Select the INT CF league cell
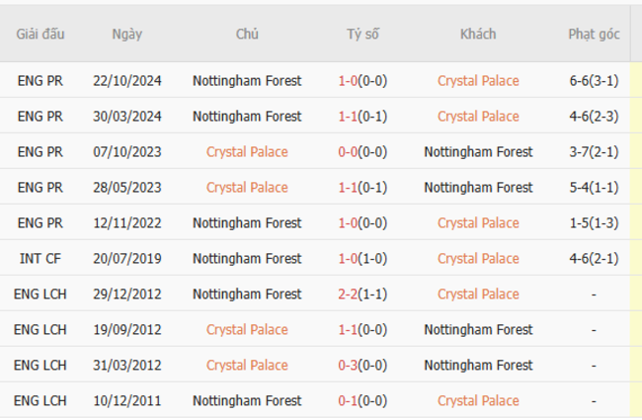This screenshot has width=642, height=420. pyautogui.click(x=41, y=259)
